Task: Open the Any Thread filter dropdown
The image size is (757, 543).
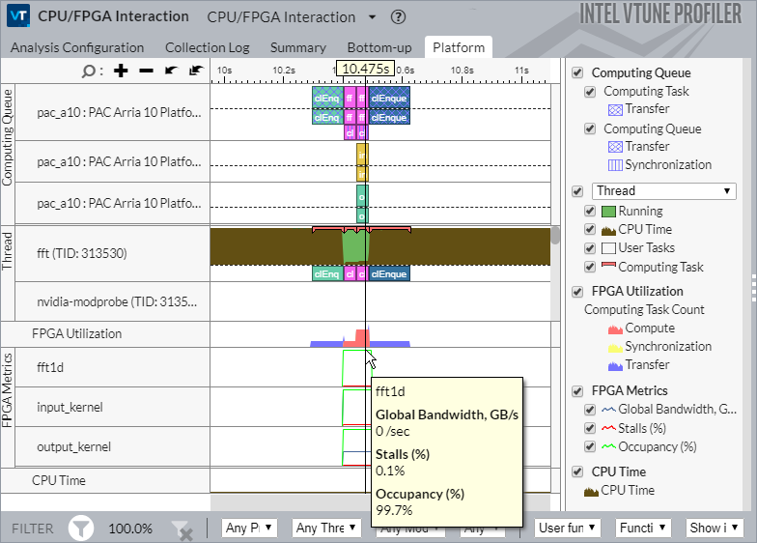Action: 326,528
